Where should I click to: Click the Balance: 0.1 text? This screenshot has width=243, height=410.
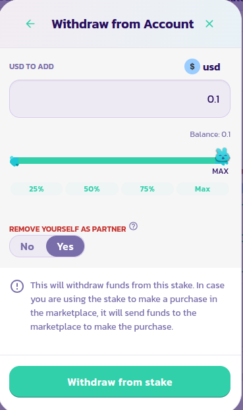(210, 134)
